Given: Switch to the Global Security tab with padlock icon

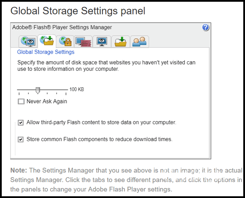Looking at the screenshot, I should (65, 41).
